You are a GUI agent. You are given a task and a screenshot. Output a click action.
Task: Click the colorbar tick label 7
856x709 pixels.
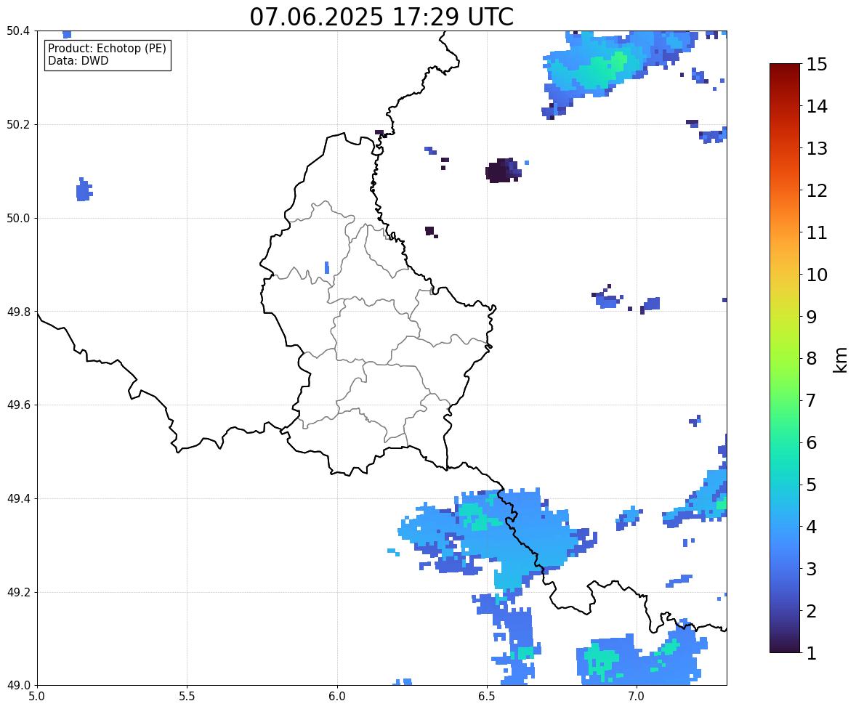tap(811, 400)
